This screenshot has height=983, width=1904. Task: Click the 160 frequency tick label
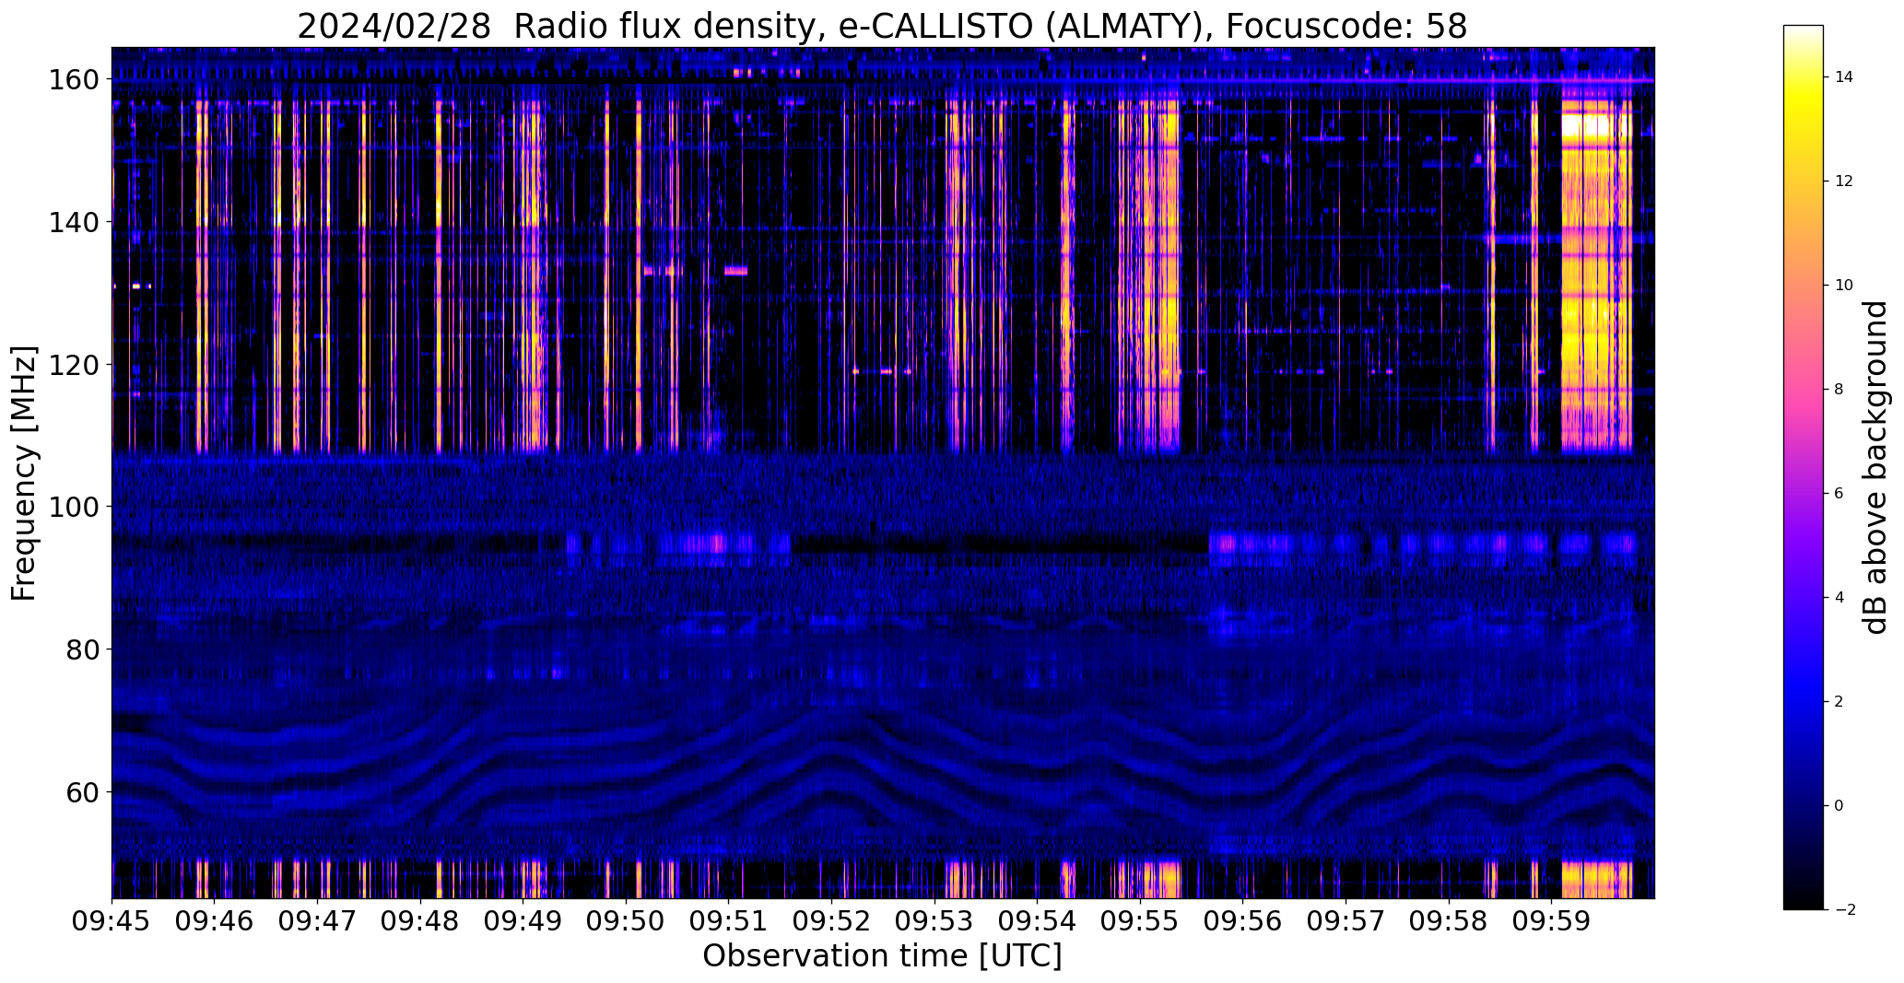73,80
